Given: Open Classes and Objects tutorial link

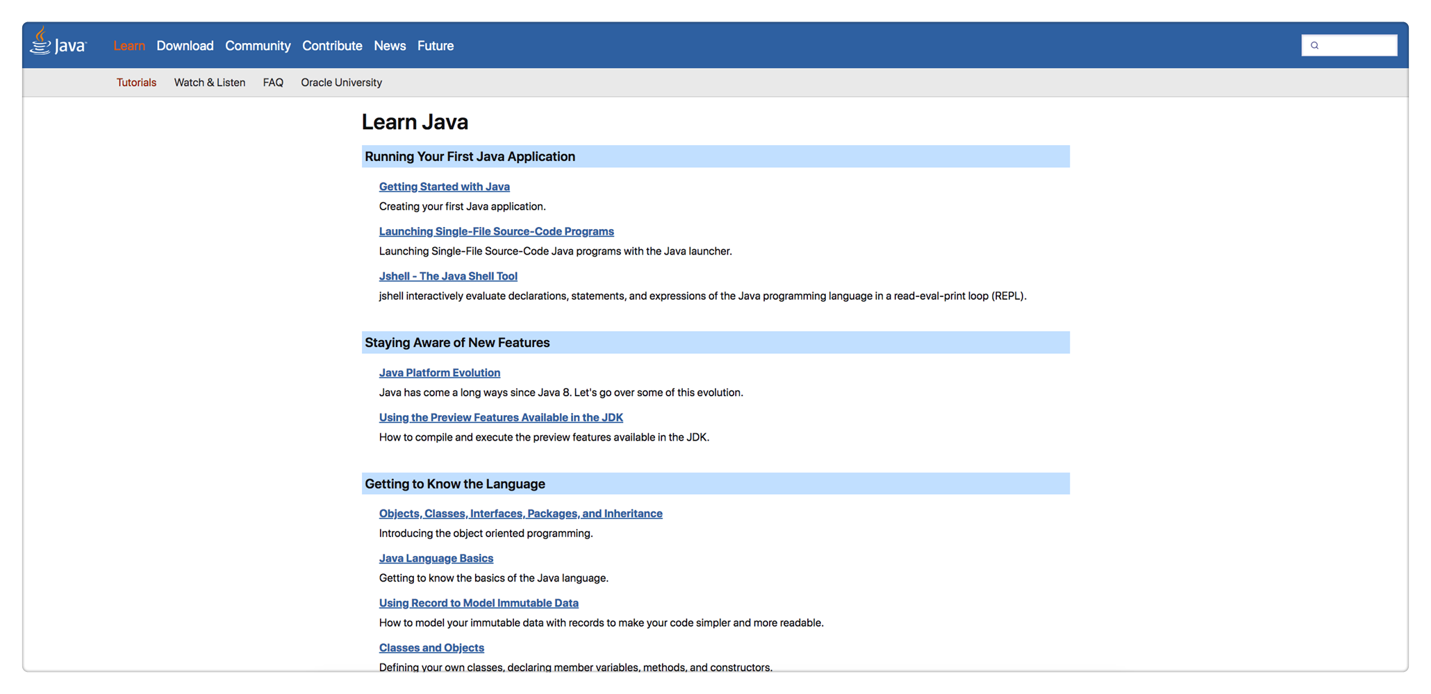Looking at the screenshot, I should click(431, 648).
